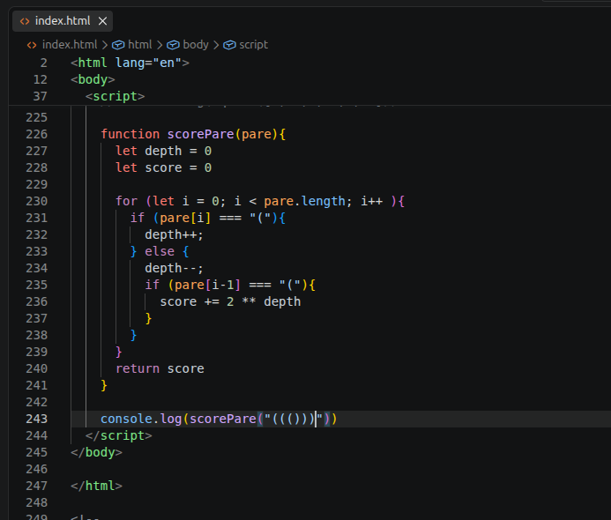This screenshot has width=611, height=520.
Task: Click 'let score = 0' line
Action: (163, 167)
